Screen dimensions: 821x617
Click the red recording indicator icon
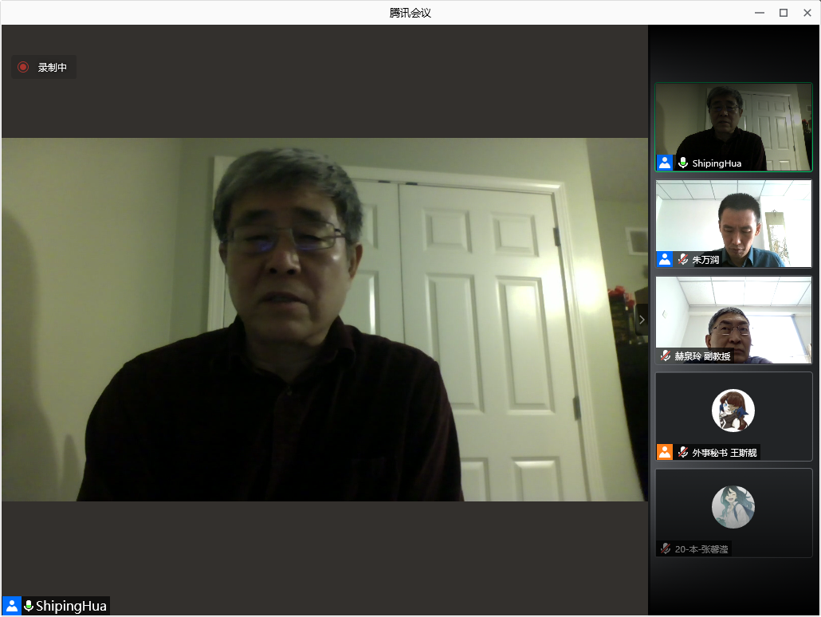[23, 67]
